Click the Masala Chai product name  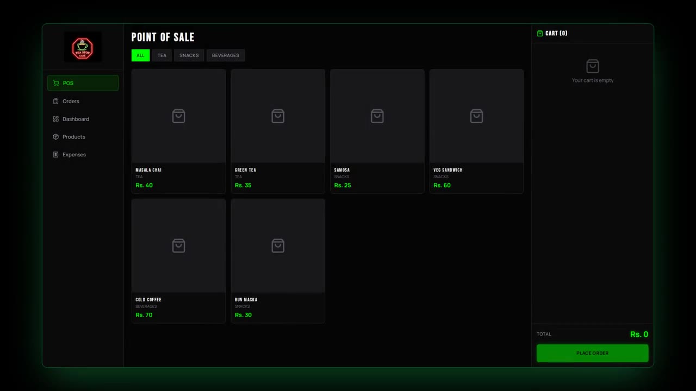(x=148, y=170)
